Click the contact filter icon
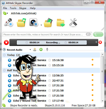The height and width of the screenshot is (109, 106). [35, 50]
